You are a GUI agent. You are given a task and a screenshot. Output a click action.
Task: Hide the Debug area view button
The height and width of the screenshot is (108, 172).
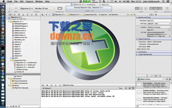(x=156, y=9)
